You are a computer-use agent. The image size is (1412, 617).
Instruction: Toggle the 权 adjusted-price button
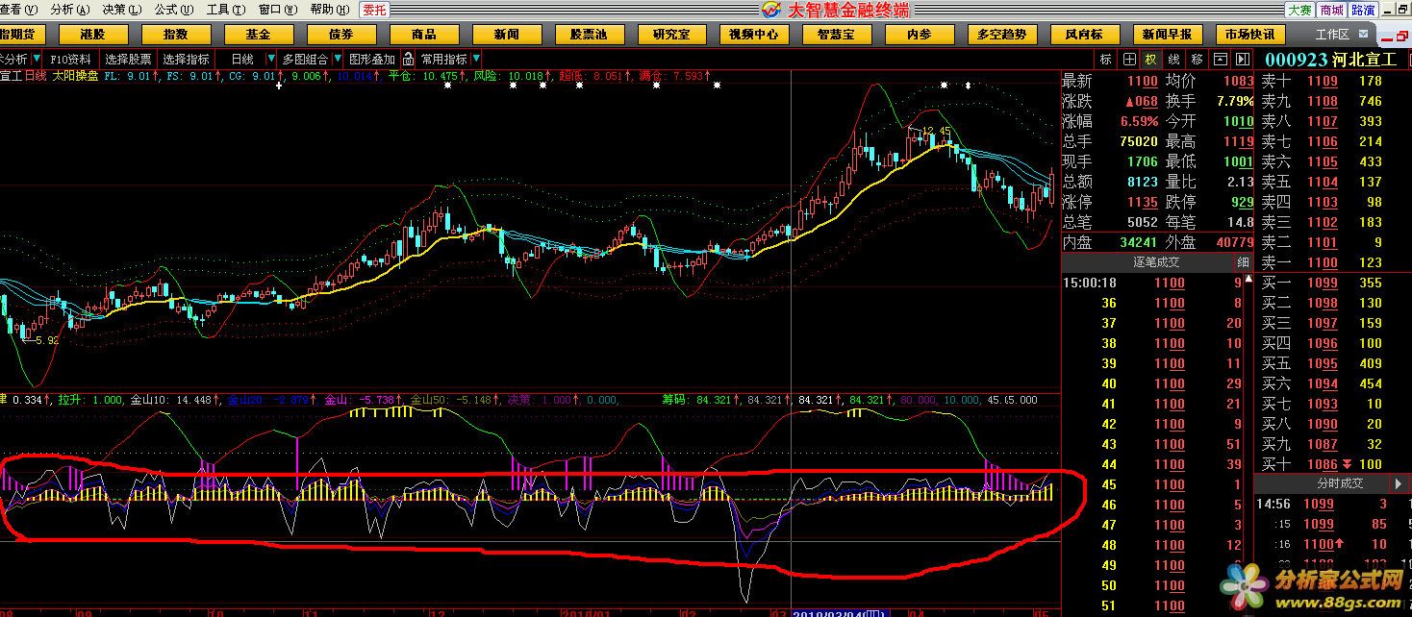pyautogui.click(x=1151, y=59)
